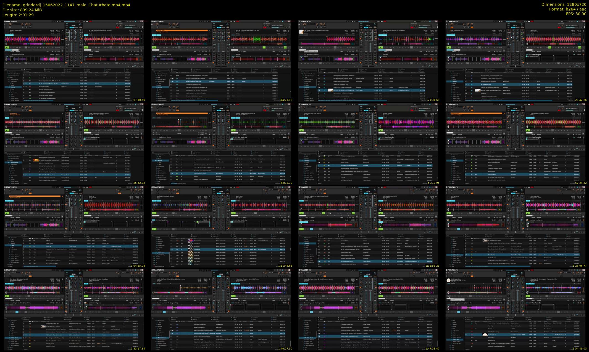Viewport: 589px width, 352px height.
Task: Click ACTIVE loop button on Deck A, 1:18:56.21 frame
Action: point(353,213)
